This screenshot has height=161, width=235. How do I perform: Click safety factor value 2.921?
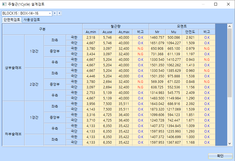(x=190, y=38)
